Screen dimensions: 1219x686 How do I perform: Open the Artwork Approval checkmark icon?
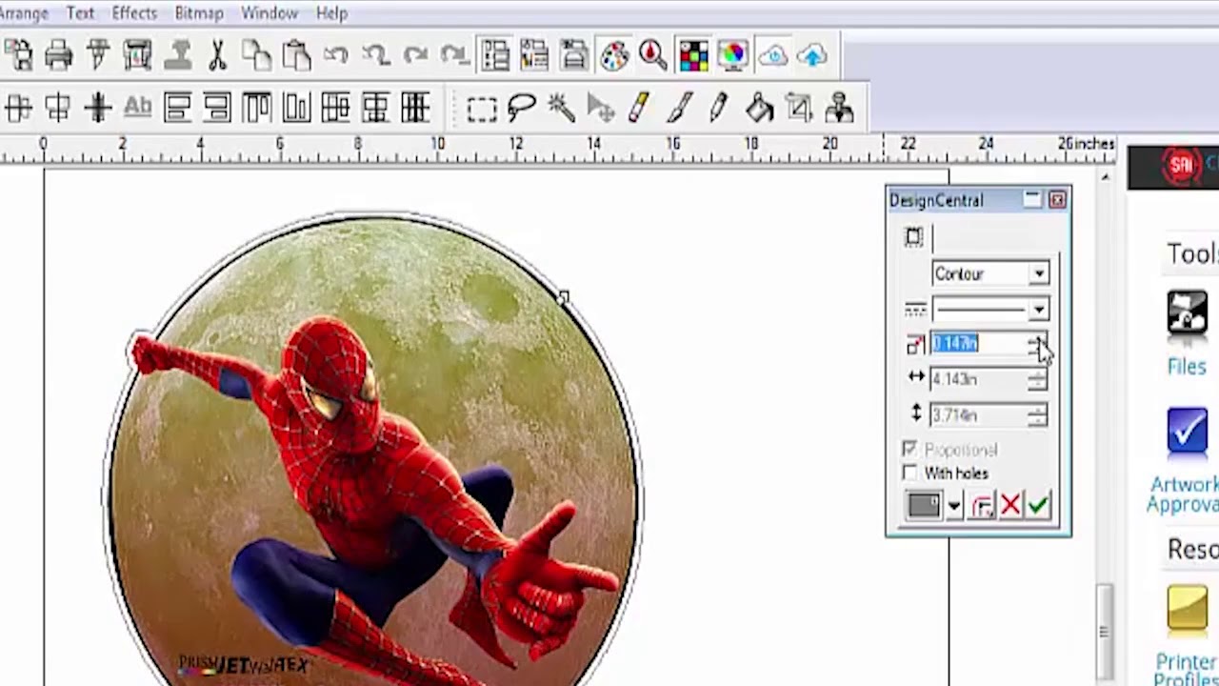tap(1188, 431)
